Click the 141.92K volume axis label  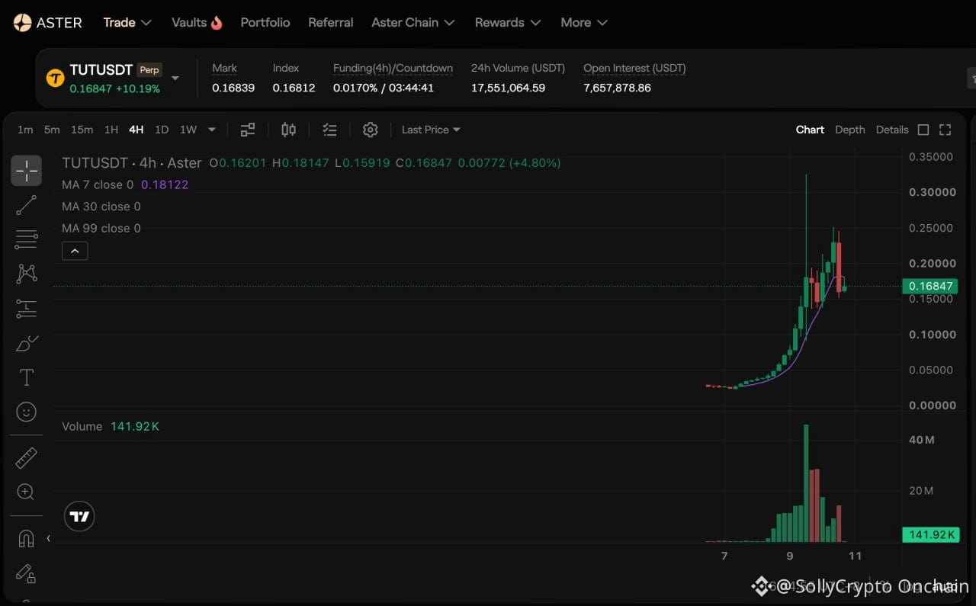point(929,534)
